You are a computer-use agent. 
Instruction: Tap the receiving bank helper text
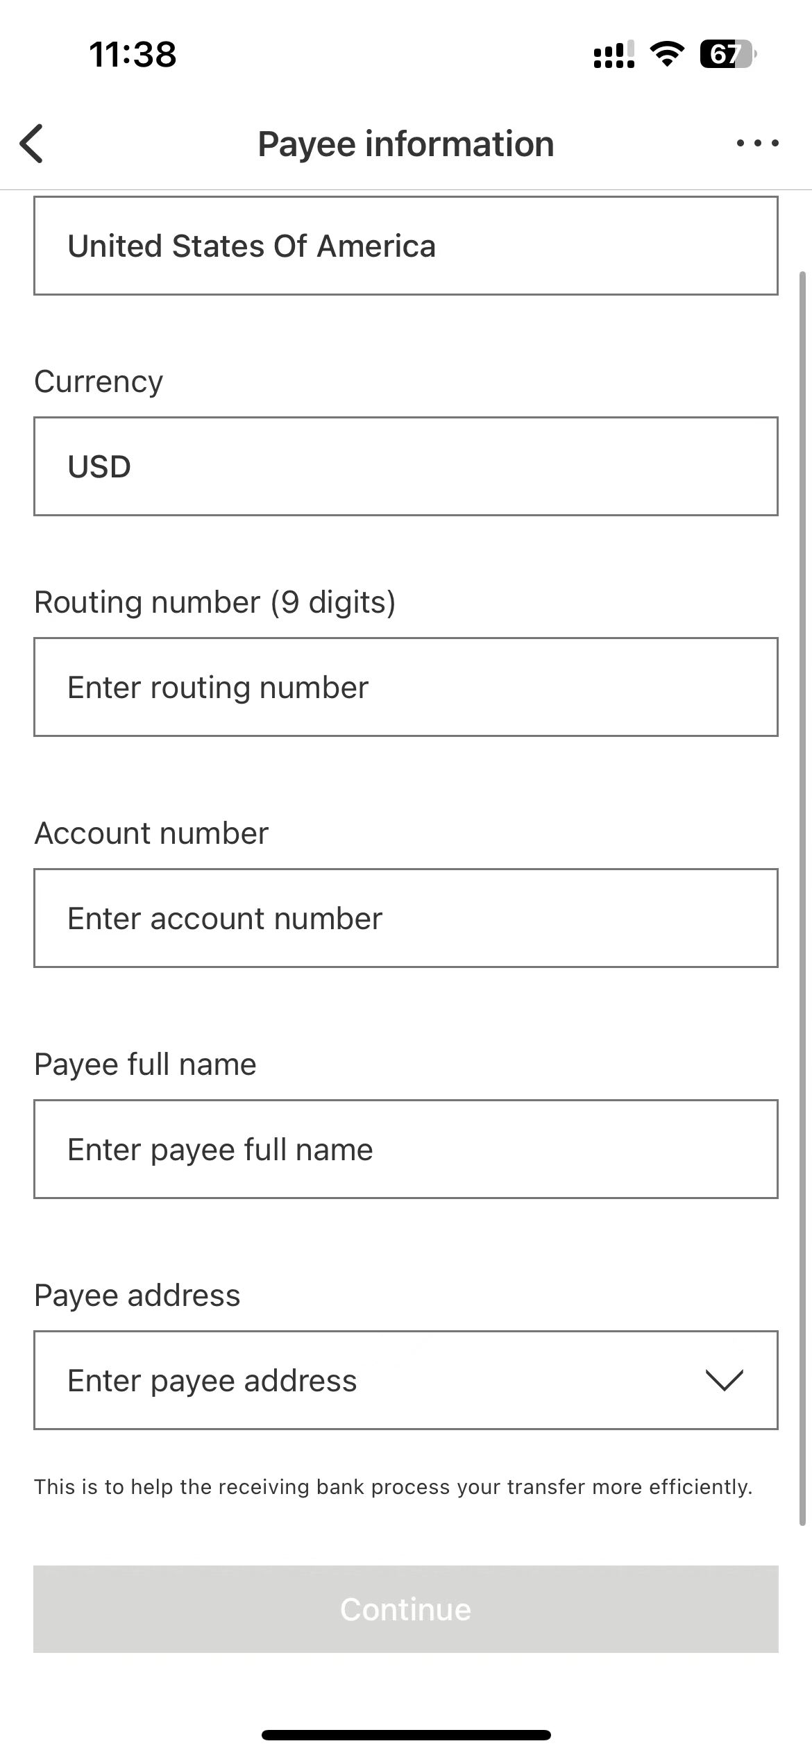[393, 1487]
